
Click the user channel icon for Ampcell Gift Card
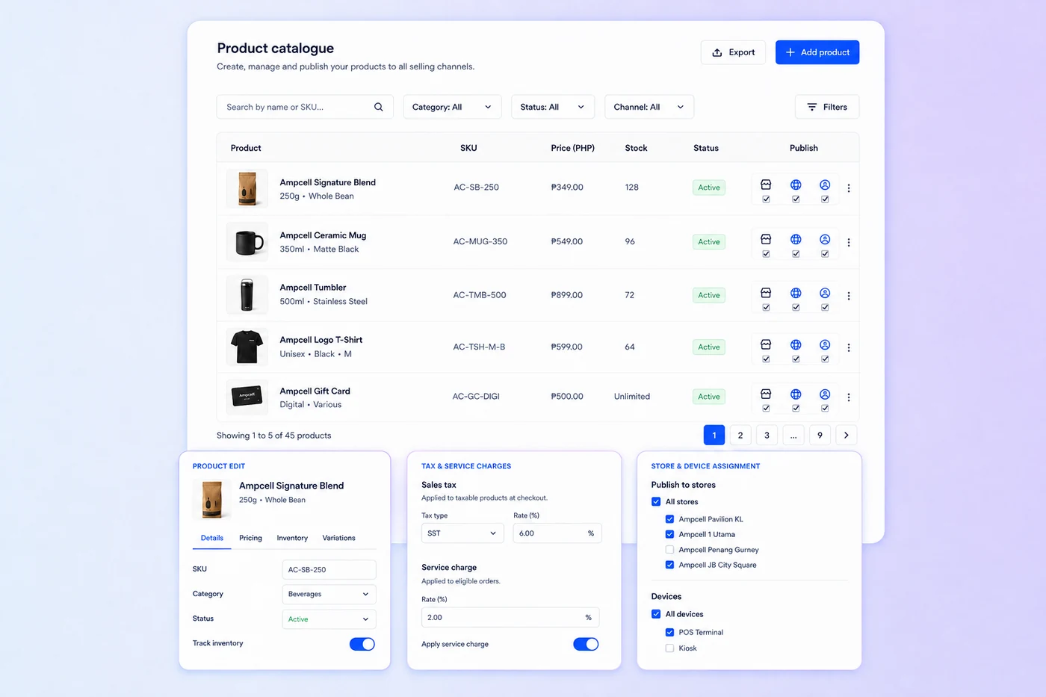pos(825,394)
